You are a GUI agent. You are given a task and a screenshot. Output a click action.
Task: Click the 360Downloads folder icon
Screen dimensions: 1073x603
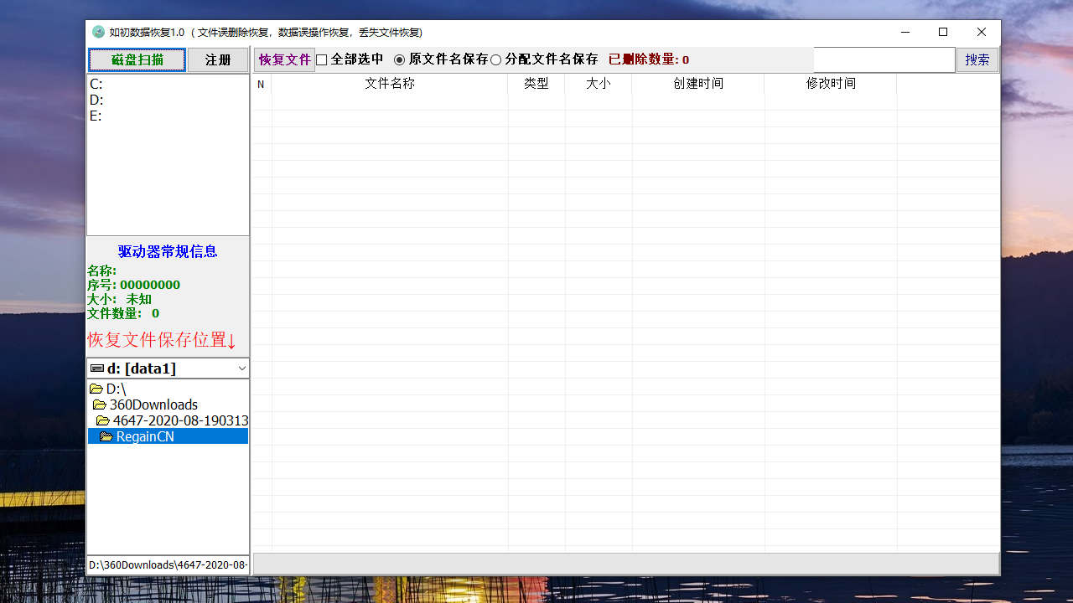coord(100,405)
